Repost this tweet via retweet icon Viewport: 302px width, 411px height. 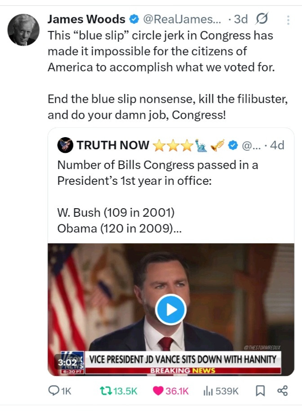(106, 391)
